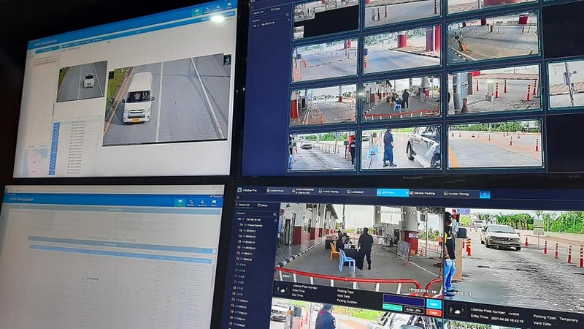Switch to the LPR Entry tab
This screenshot has width=584, height=329.
(392, 193)
